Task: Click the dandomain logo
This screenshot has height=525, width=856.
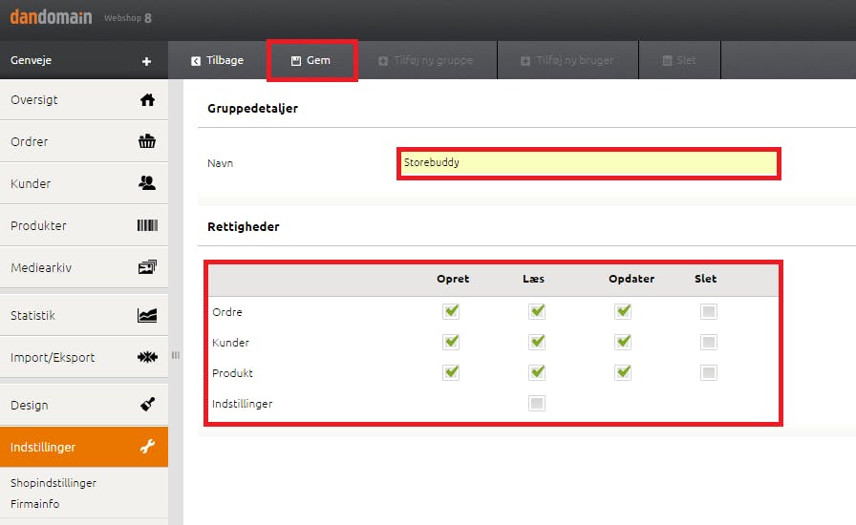Action: coord(51,17)
